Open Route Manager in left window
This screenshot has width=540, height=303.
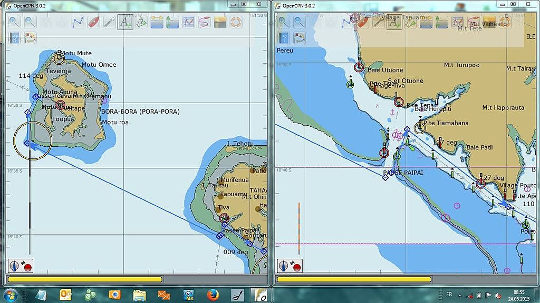click(189, 22)
